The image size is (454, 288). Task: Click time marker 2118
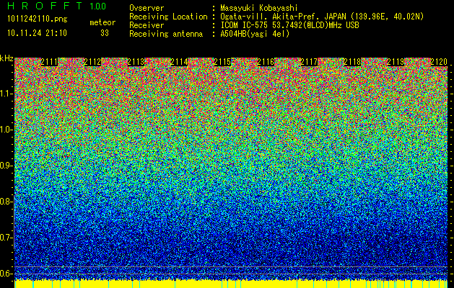point(353,62)
